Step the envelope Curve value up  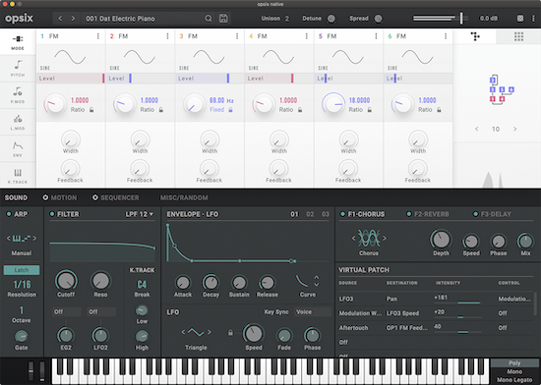[x=317, y=277]
